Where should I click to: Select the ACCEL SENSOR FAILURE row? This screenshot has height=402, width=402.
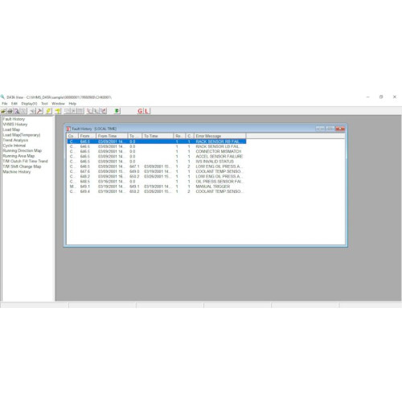[x=157, y=157]
